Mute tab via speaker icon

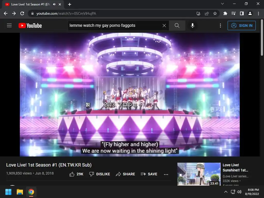(54, 4)
